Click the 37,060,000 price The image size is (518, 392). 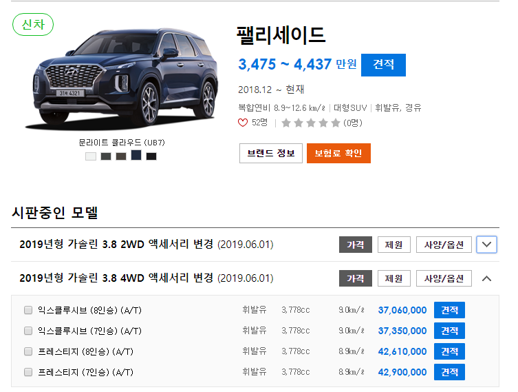[402, 310]
